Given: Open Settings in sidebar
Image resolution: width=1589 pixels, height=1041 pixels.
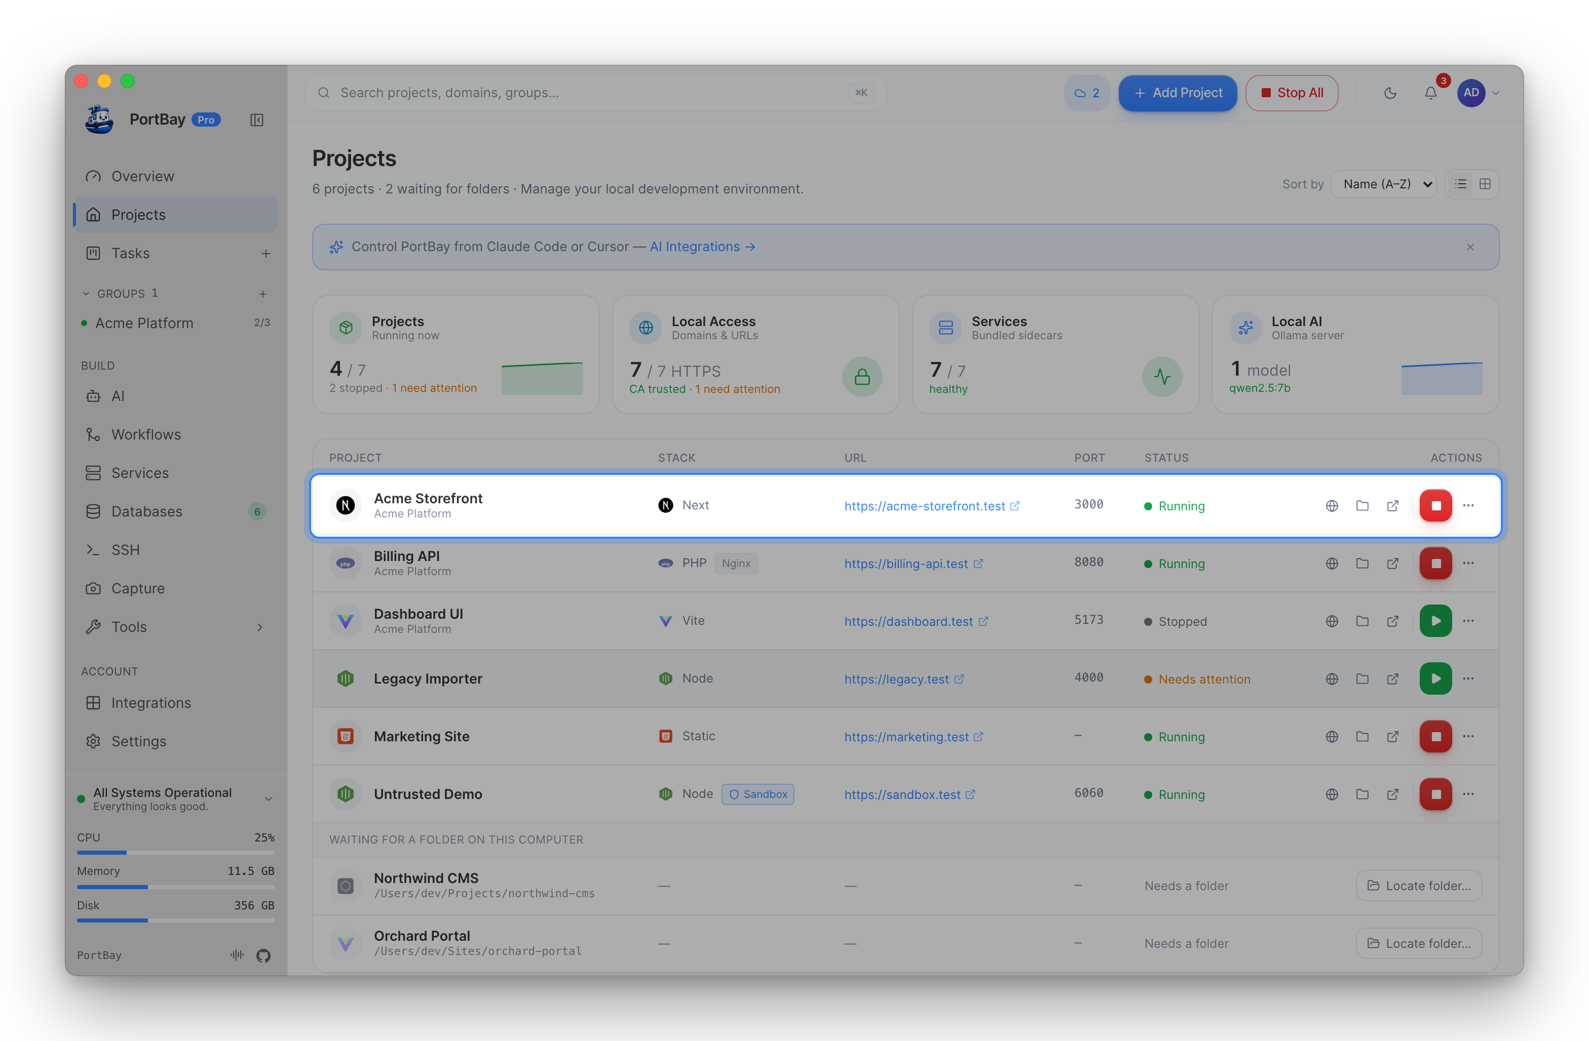Looking at the screenshot, I should (175, 741).
